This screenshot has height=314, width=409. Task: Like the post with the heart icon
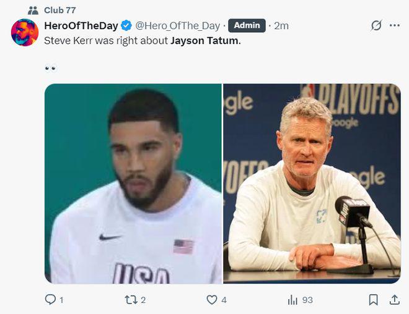pos(212,300)
